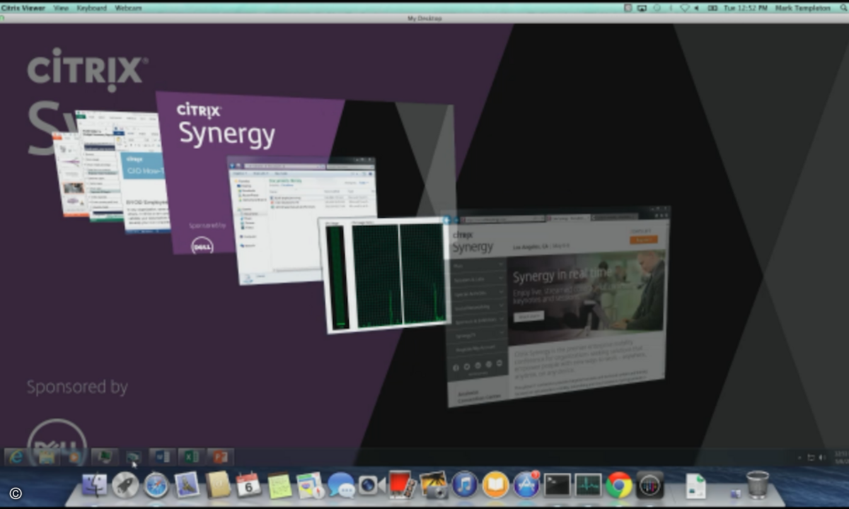This screenshot has height=509, width=849.
Task: Open the FaceTime camera icon in Dock
Action: click(x=371, y=485)
